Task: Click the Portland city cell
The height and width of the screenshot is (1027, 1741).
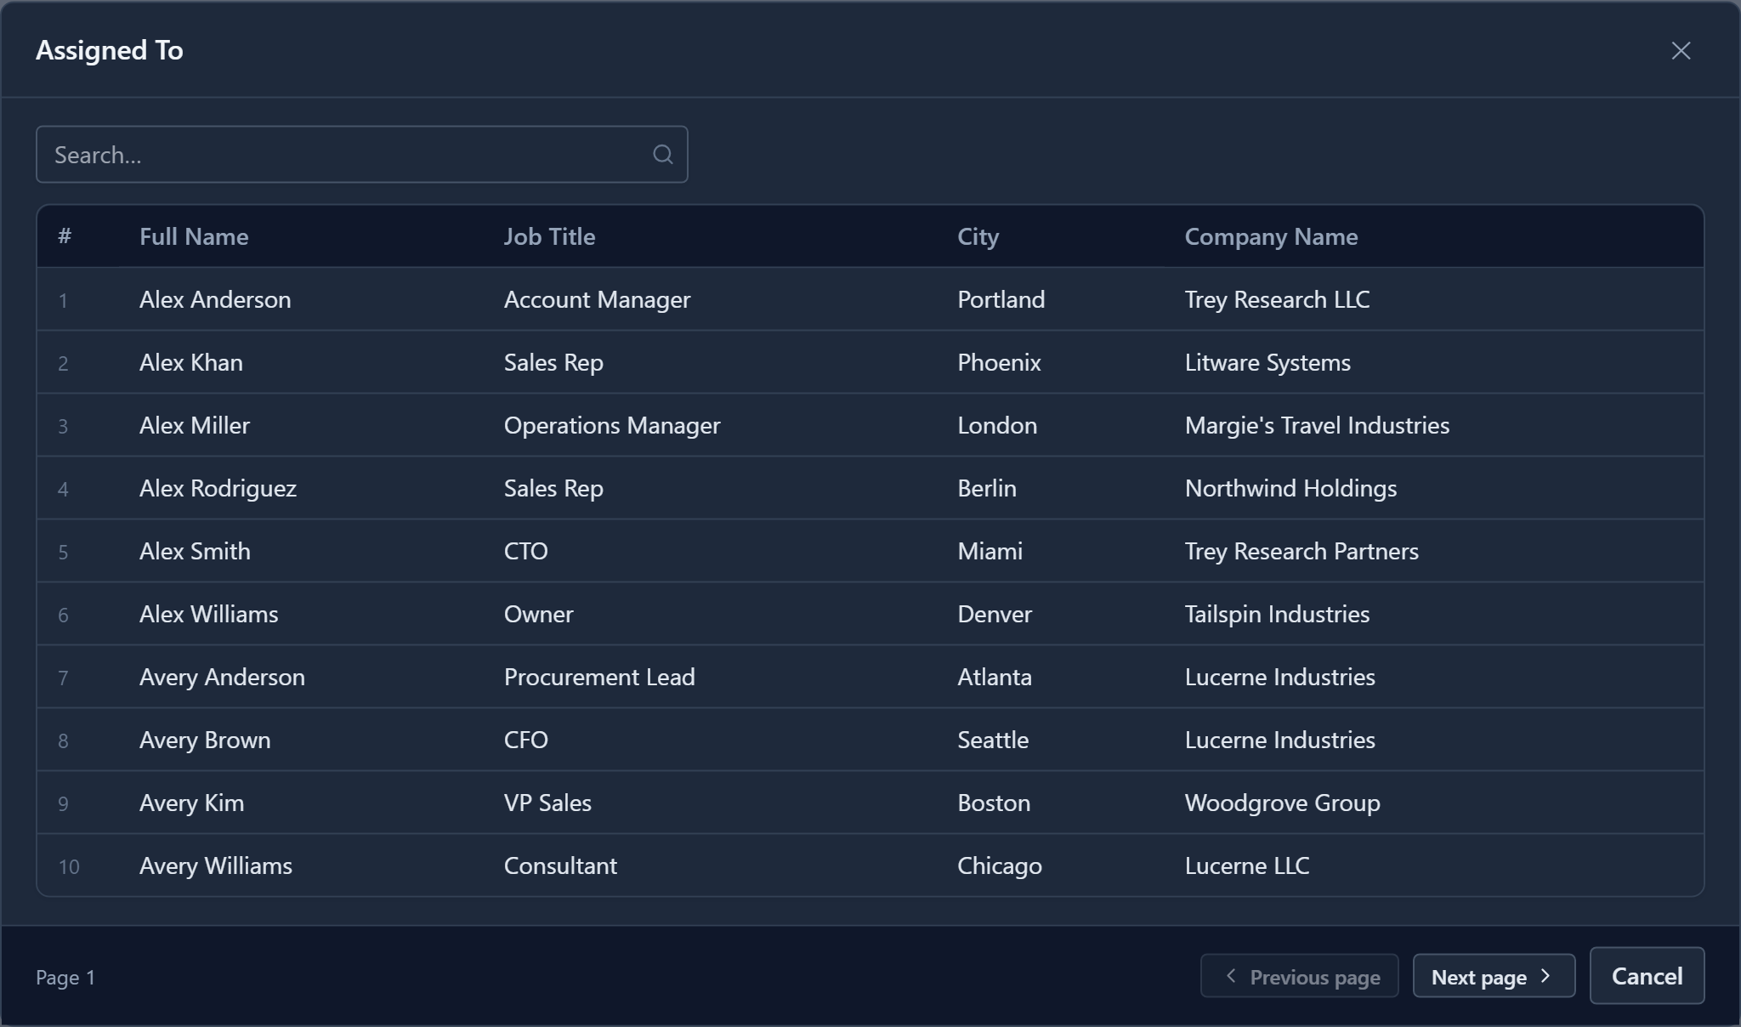Action: pos(1001,299)
